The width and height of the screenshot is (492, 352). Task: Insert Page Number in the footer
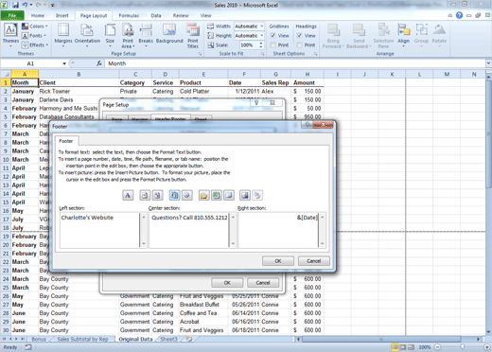145,196
